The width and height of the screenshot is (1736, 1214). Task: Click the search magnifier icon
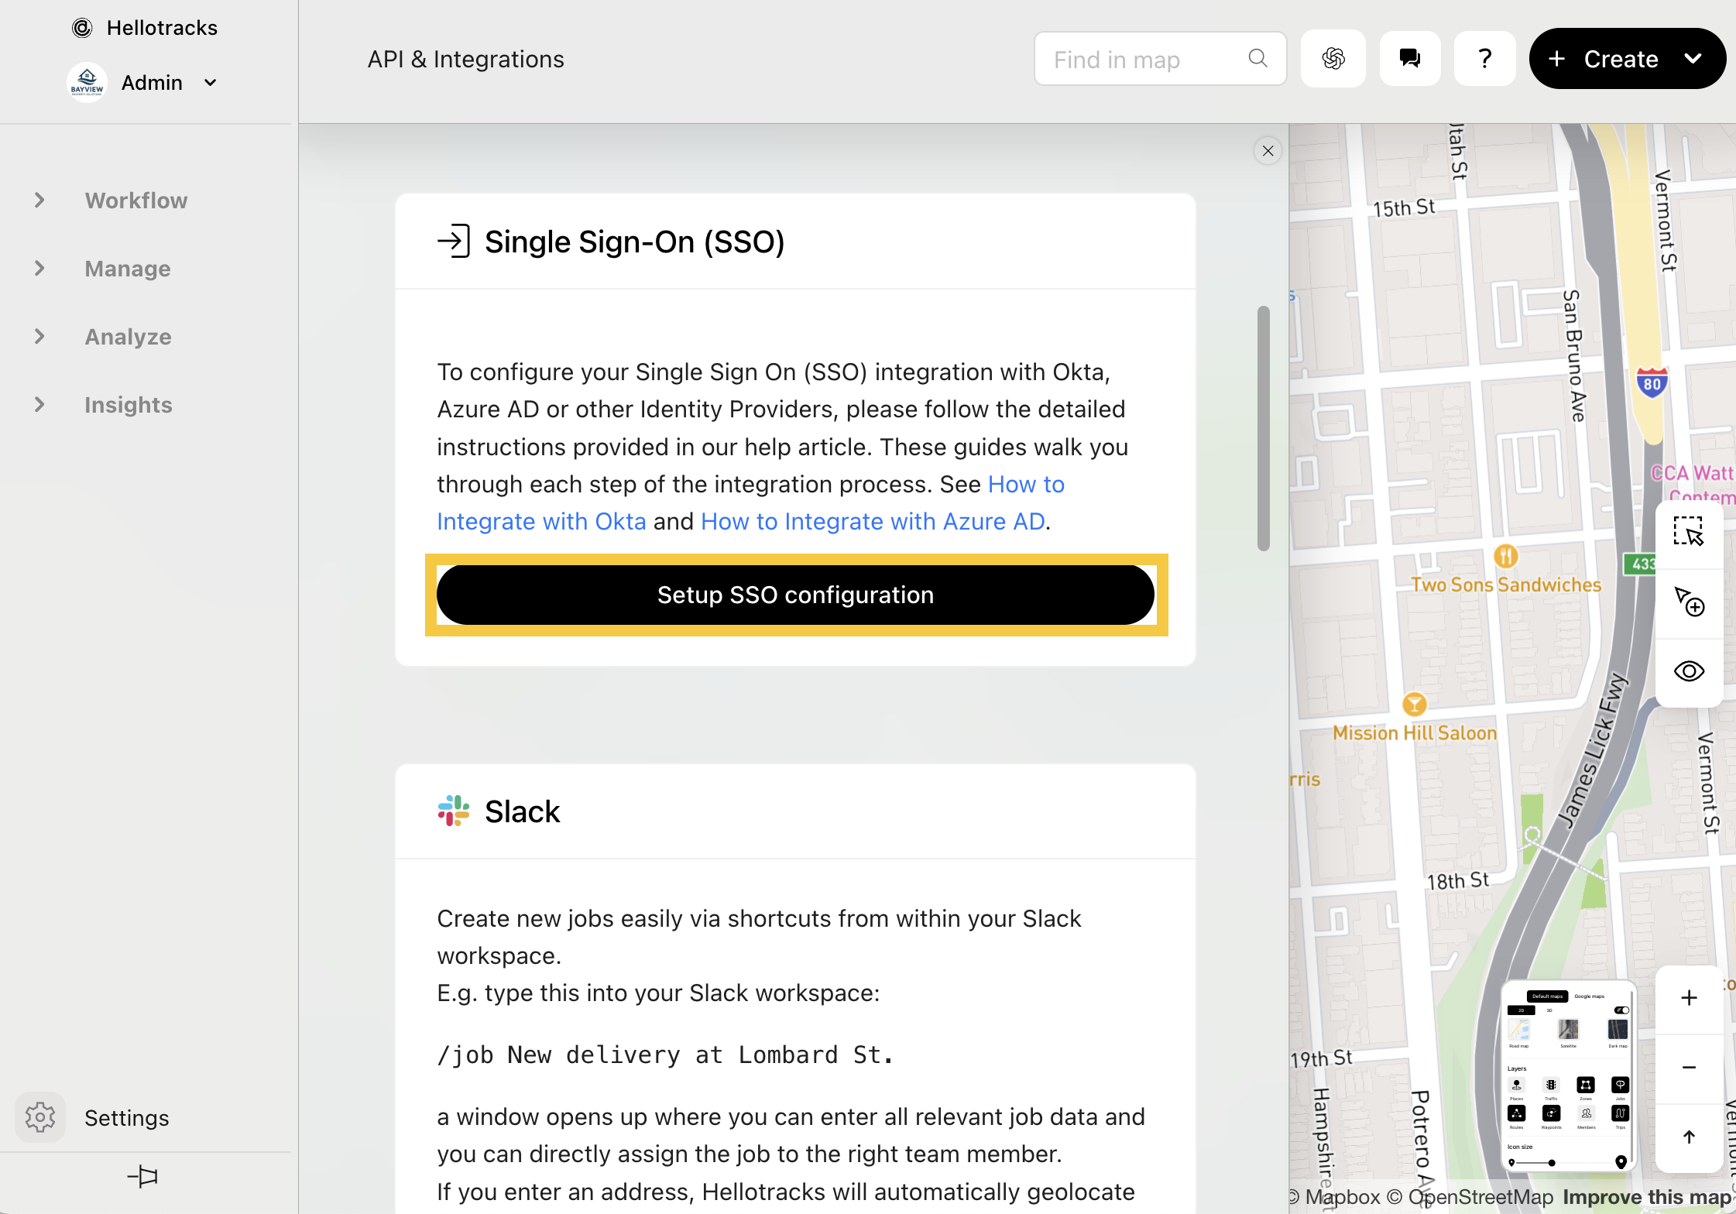(1257, 58)
